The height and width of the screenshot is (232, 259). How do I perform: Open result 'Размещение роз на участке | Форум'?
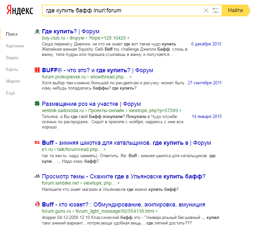[x=91, y=104]
